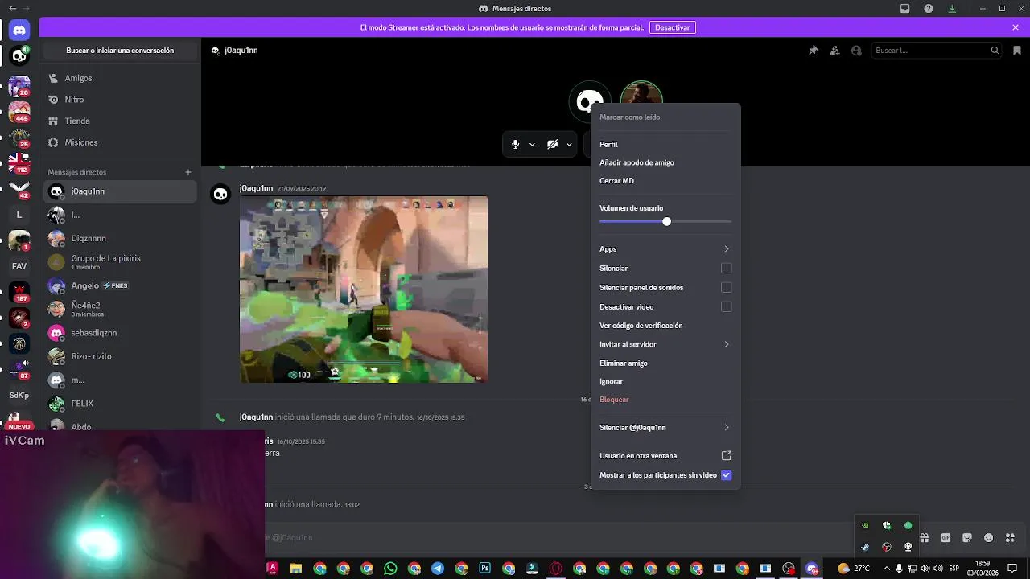The width and height of the screenshot is (1030, 579).
Task: Open the Valorant video clip thumbnail
Action: [x=364, y=289]
